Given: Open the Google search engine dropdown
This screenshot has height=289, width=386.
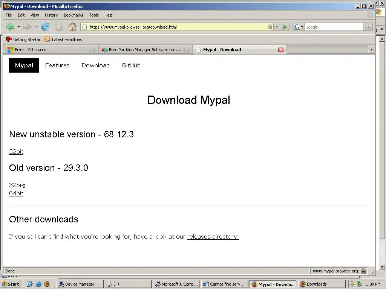Looking at the screenshot, I should (299, 27).
